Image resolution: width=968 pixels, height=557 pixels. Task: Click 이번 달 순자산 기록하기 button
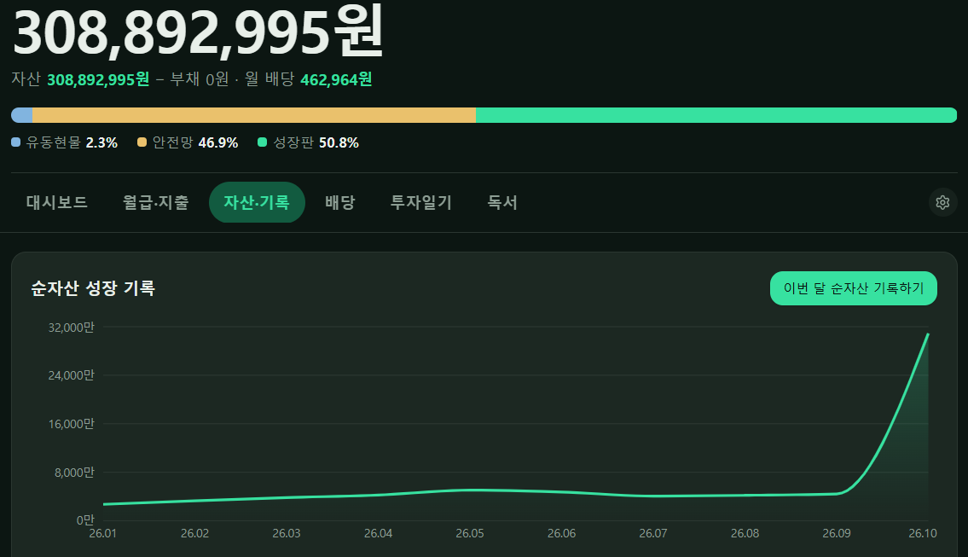point(853,288)
